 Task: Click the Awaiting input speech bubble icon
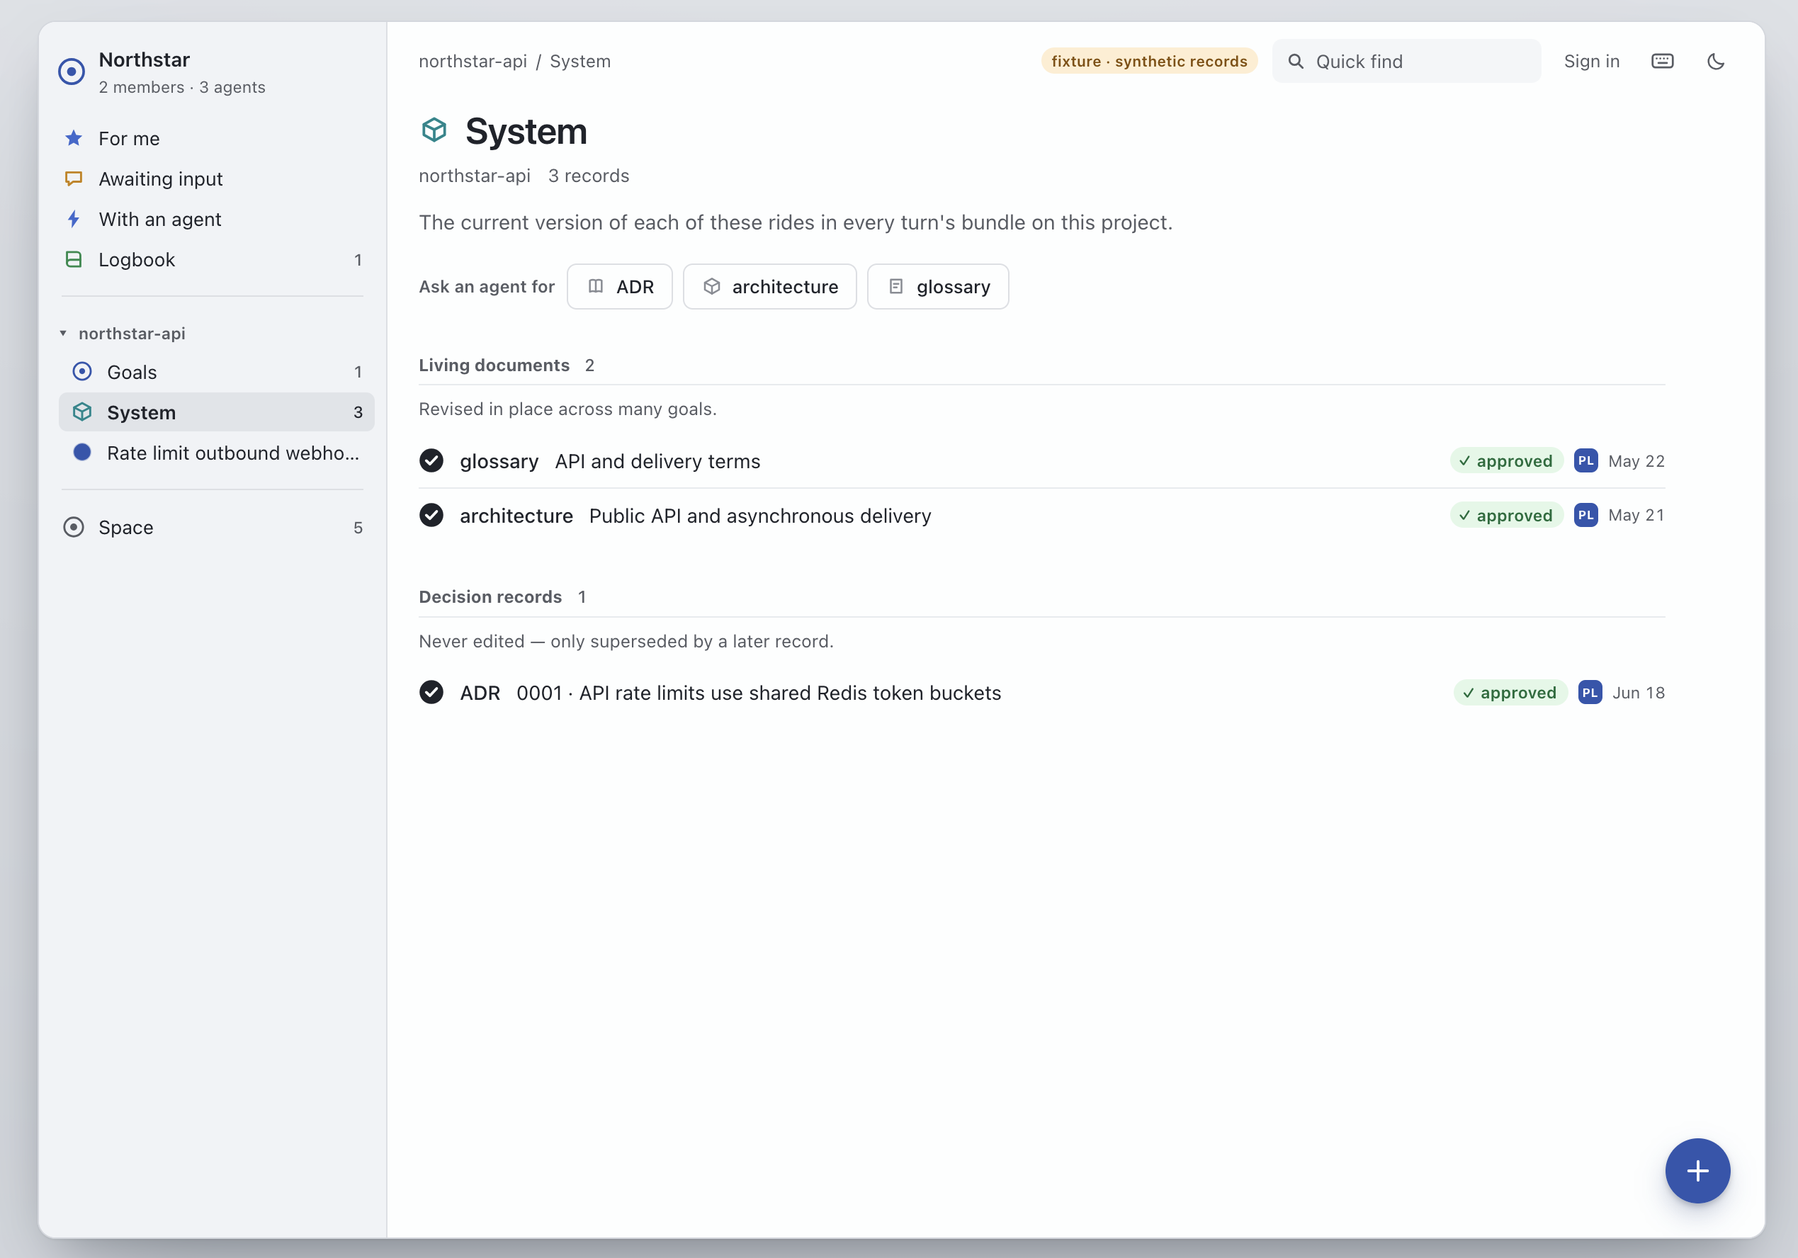[x=74, y=178]
